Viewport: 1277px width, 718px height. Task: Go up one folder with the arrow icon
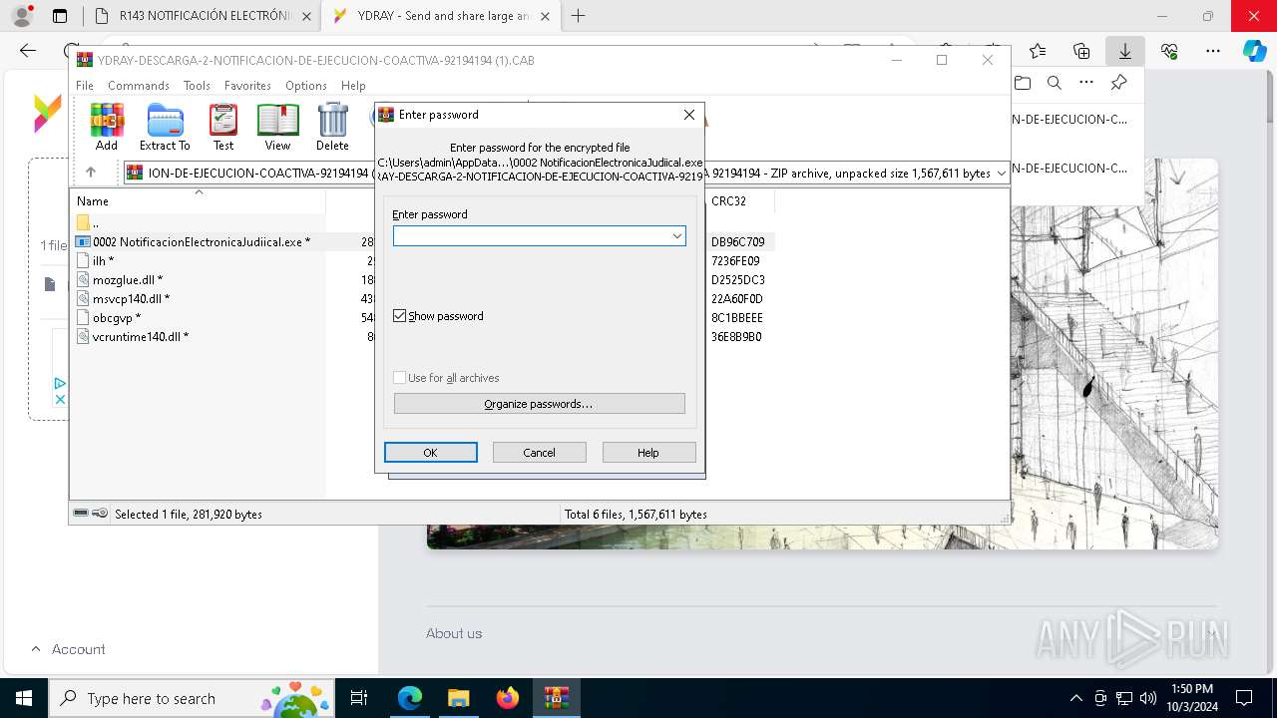(x=91, y=173)
